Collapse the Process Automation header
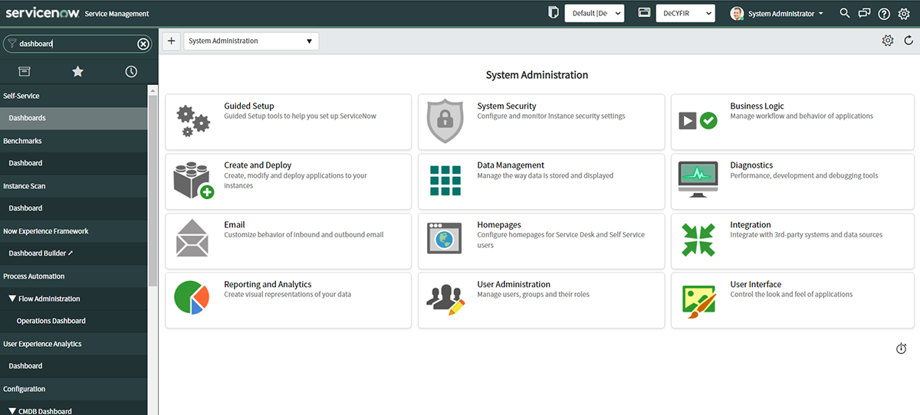 click(x=74, y=276)
